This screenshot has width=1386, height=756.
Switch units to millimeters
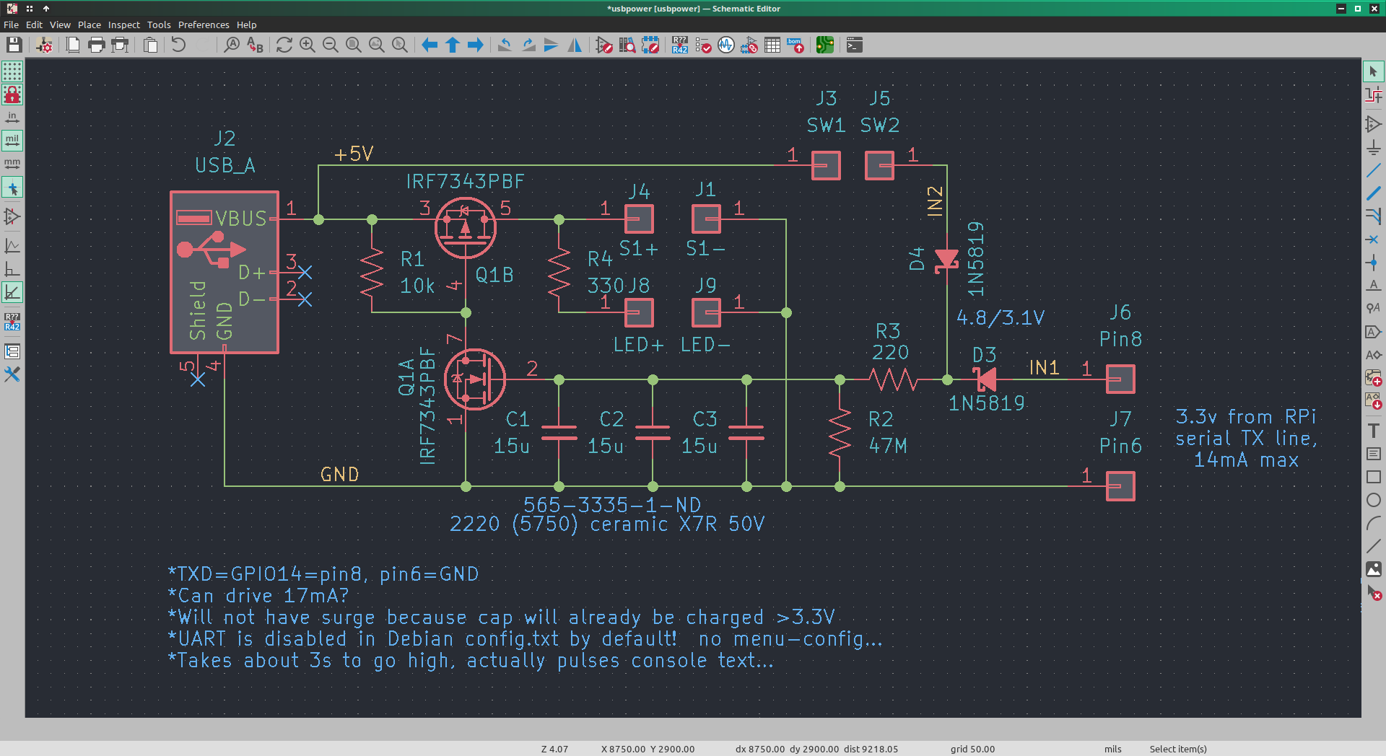[12, 163]
